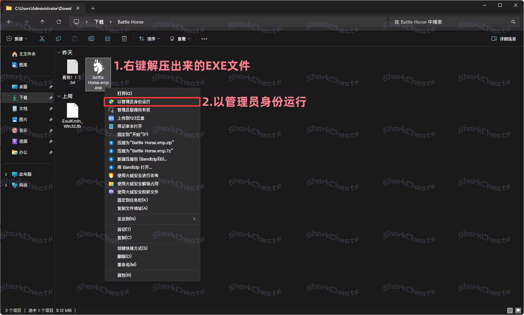Open 下载 in the sidebar

point(23,98)
